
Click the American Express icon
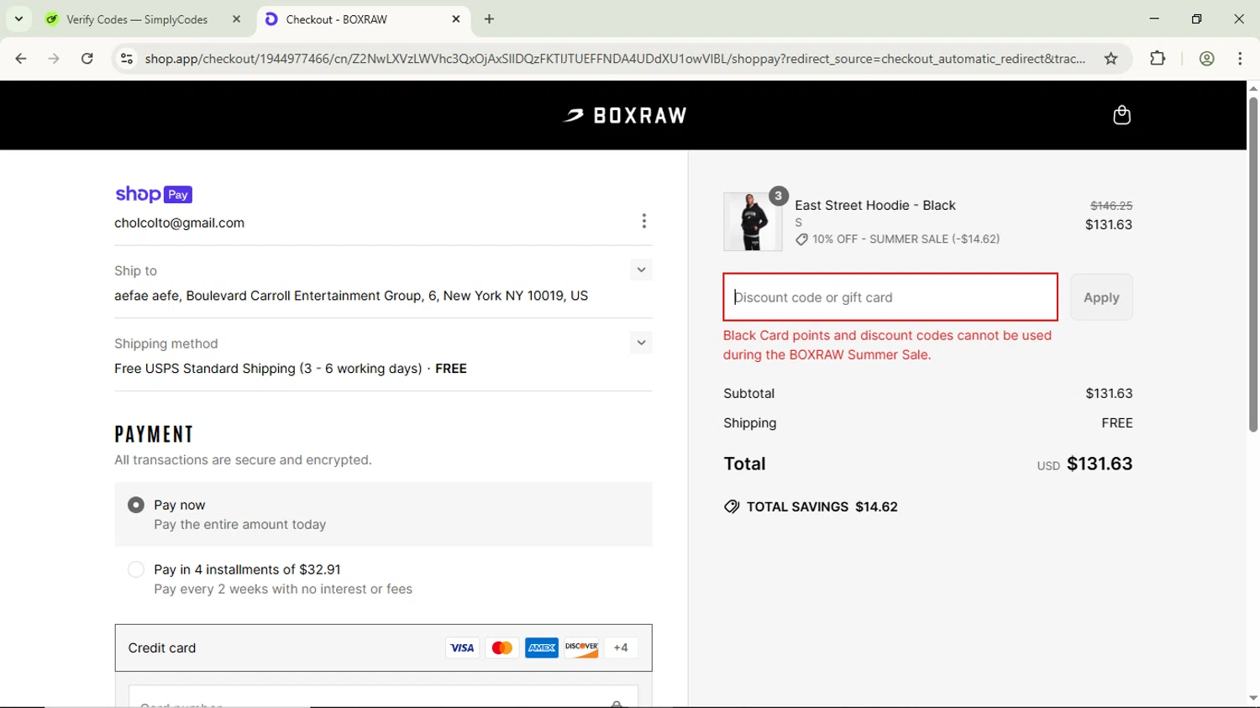point(542,648)
